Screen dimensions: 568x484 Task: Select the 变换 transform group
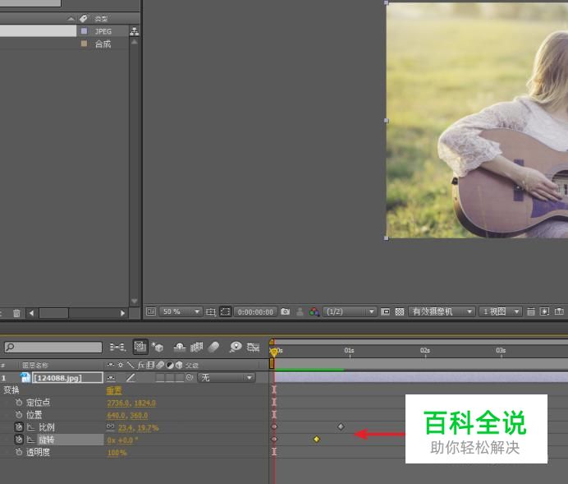coord(11,390)
